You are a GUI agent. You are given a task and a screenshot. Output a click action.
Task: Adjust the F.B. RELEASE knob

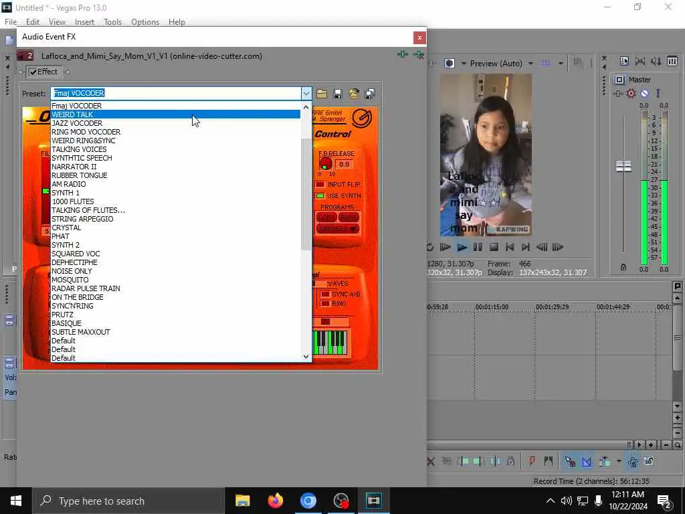[326, 164]
